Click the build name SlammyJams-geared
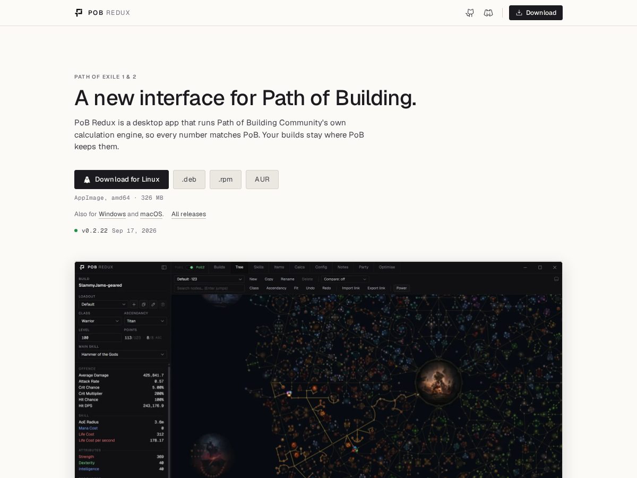Viewport: 637px width, 478px height. click(x=100, y=285)
